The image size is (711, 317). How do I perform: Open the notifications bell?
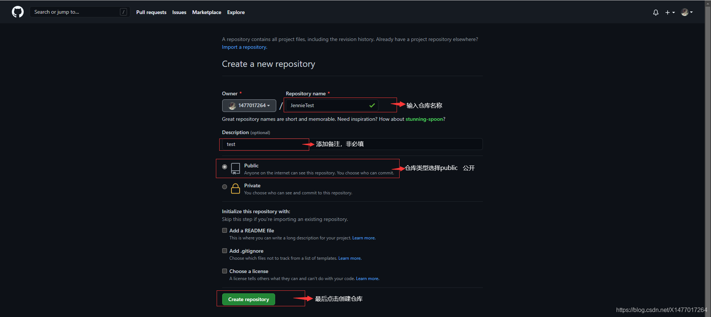[x=656, y=12]
